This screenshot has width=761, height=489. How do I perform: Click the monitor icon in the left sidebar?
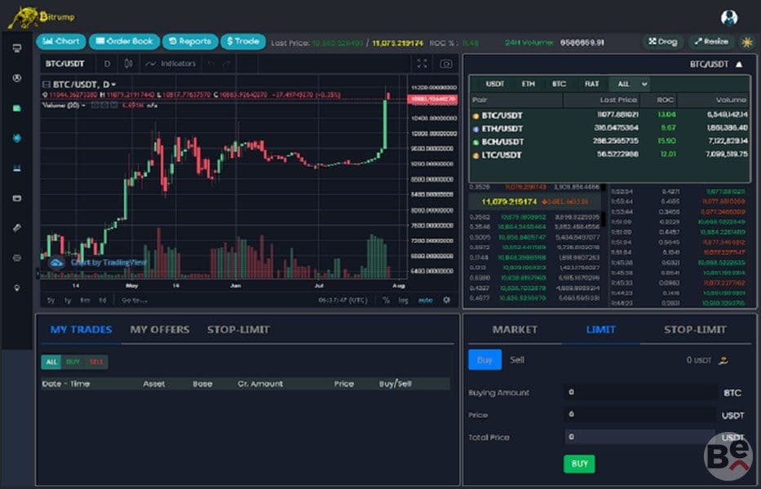point(17,48)
